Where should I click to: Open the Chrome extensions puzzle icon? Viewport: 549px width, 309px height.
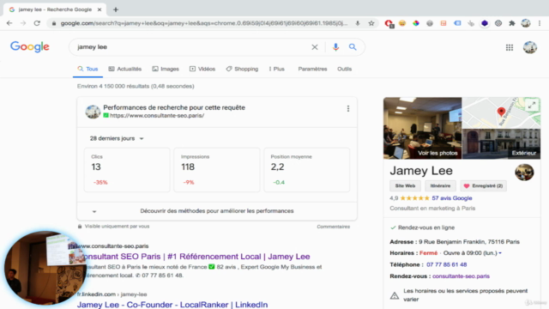pyautogui.click(x=512, y=23)
